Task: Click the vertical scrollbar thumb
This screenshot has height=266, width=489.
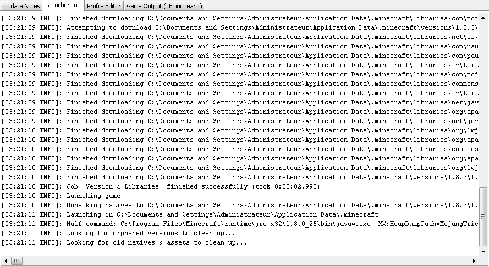Action: click(x=483, y=217)
